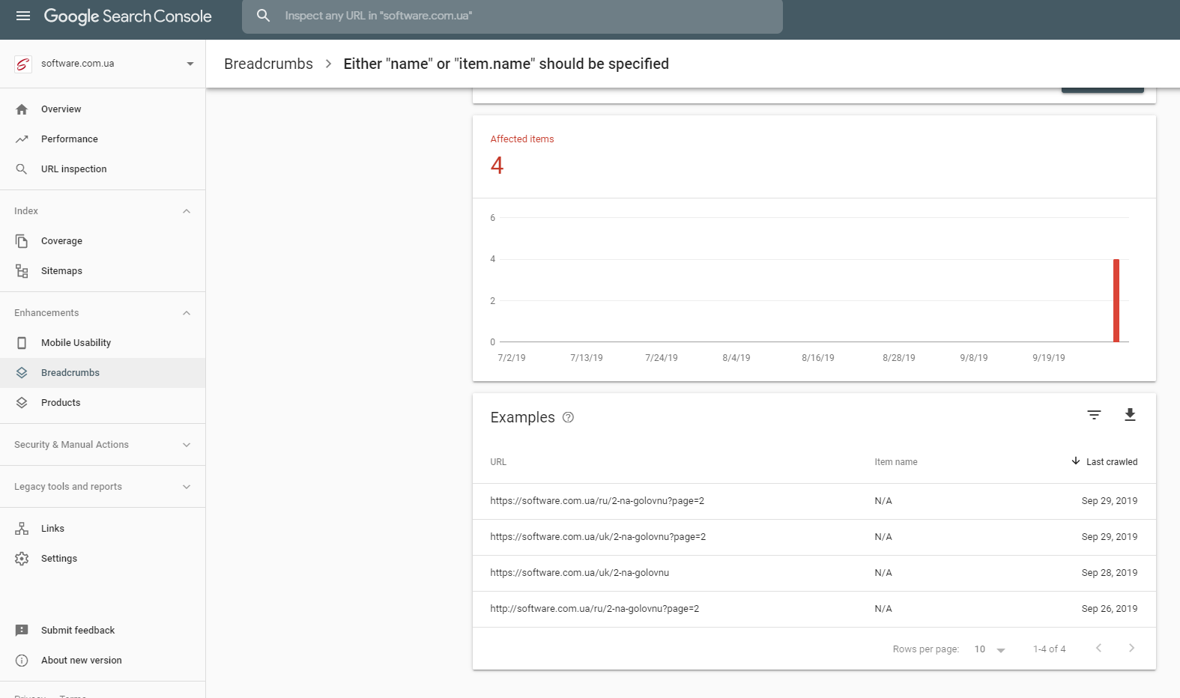Download the examples using export icon
This screenshot has width=1180, height=698.
[x=1130, y=415]
